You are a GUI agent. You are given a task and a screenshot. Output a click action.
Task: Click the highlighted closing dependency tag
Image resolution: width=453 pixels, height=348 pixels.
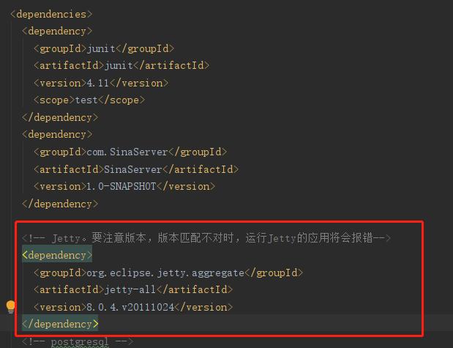tap(60, 324)
